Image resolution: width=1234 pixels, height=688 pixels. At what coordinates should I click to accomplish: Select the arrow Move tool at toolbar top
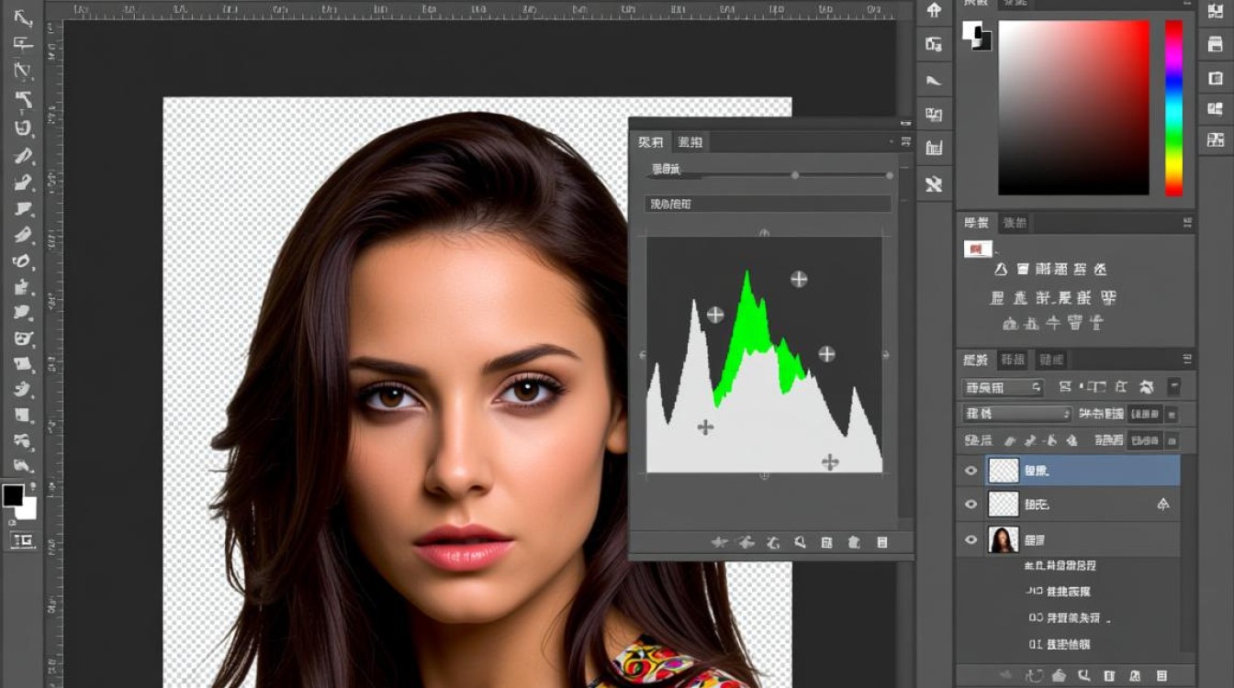pyautogui.click(x=24, y=18)
